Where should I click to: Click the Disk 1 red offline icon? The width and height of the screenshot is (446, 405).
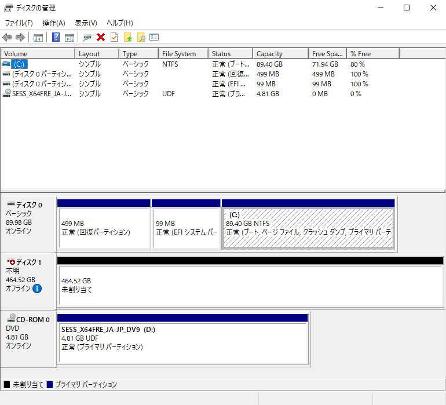[11, 261]
